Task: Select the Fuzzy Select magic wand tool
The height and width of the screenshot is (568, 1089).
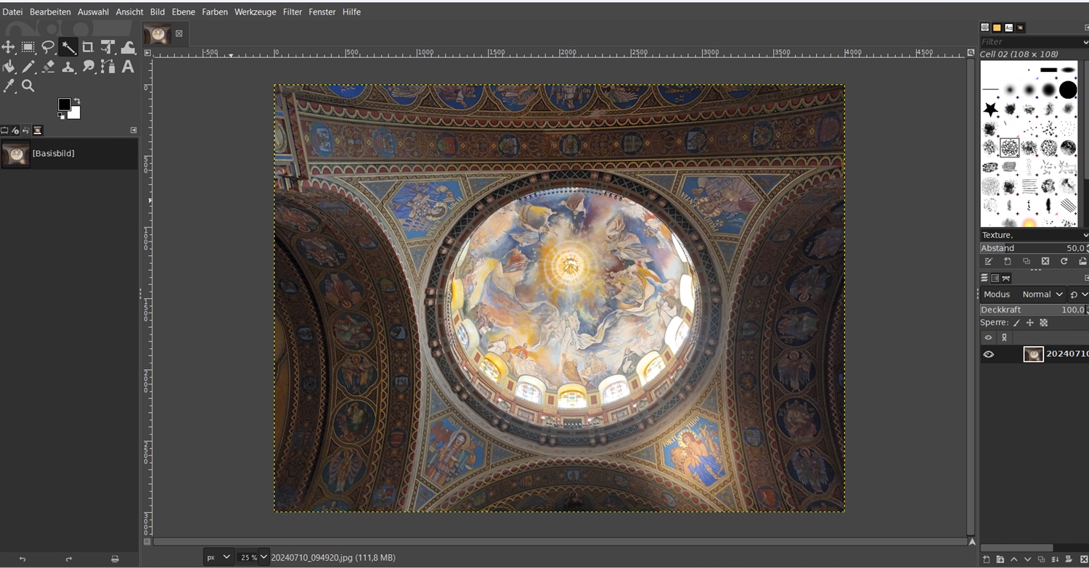Action: (68, 47)
